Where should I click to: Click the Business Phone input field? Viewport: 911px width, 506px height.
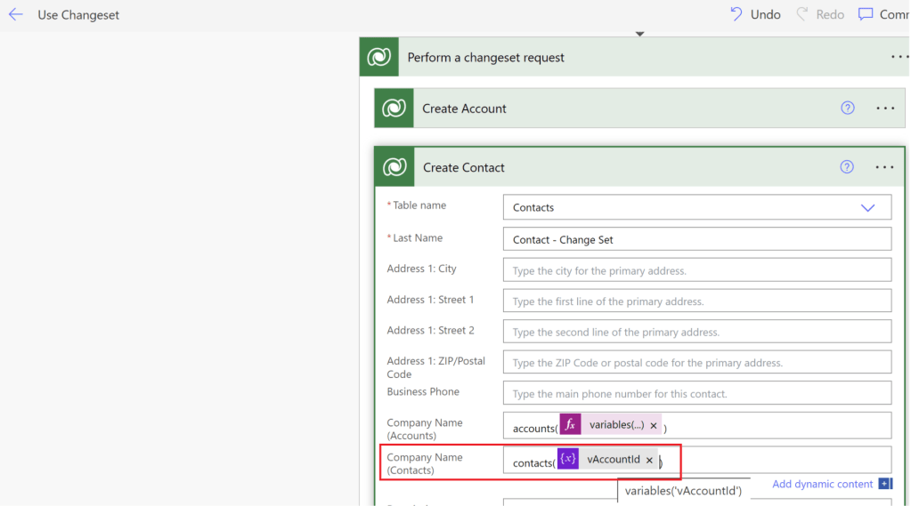(696, 394)
